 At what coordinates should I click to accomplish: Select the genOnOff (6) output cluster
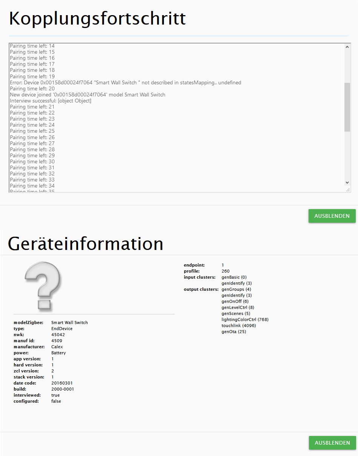(235, 301)
